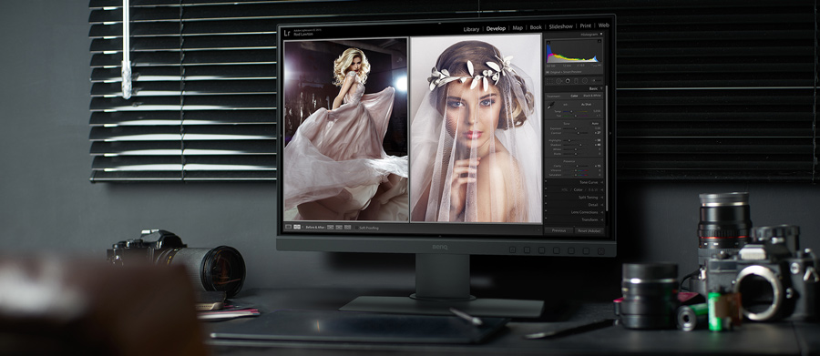Open the Library module

click(x=471, y=29)
